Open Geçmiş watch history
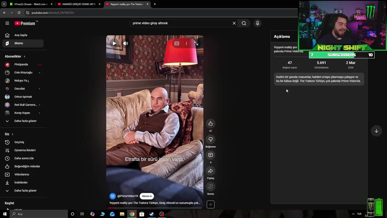 click(x=23, y=142)
